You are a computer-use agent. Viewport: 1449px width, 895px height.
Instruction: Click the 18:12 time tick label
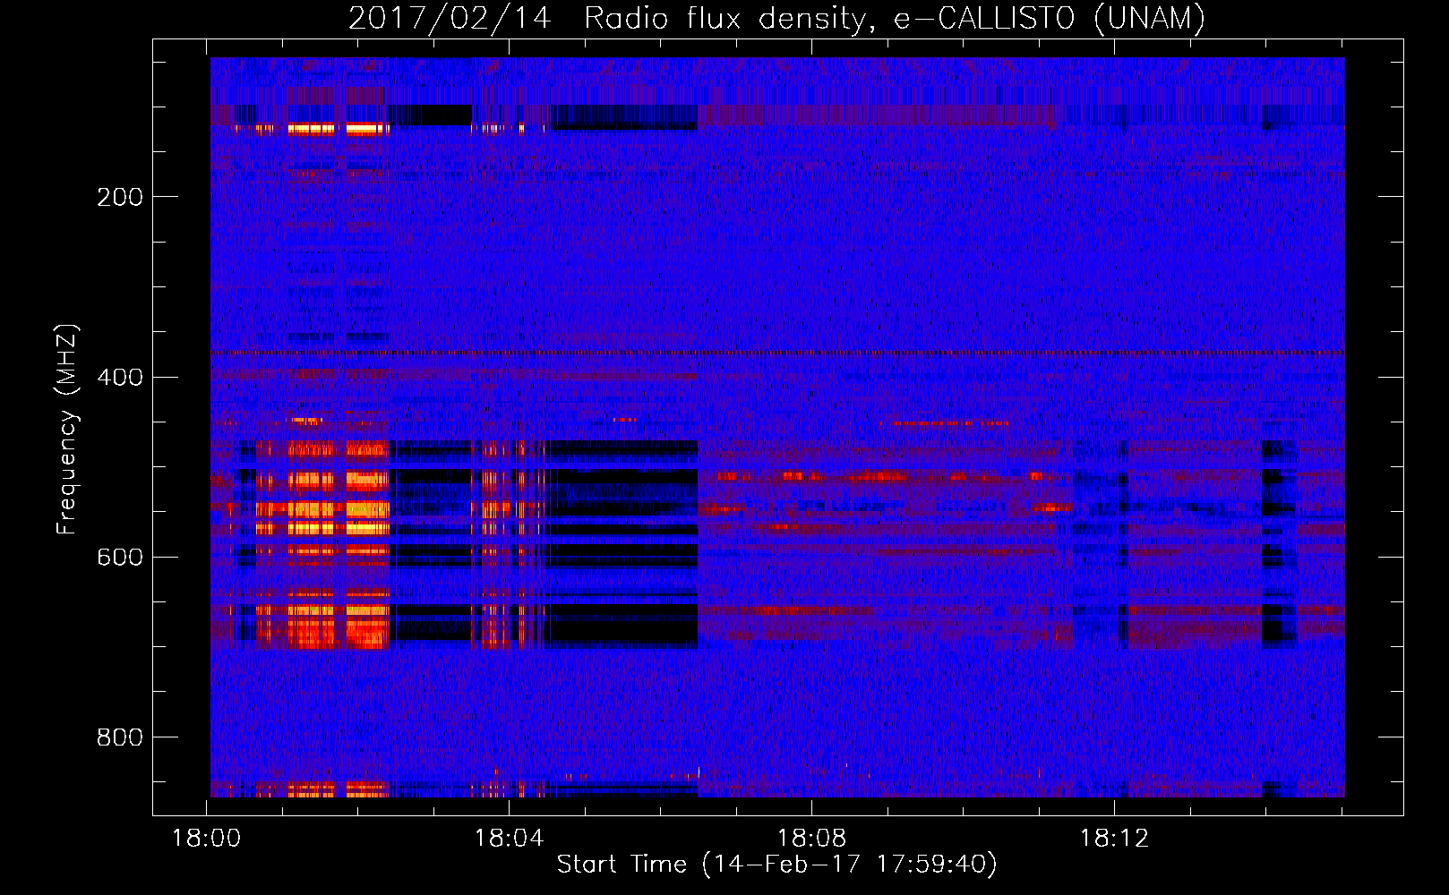[1114, 839]
